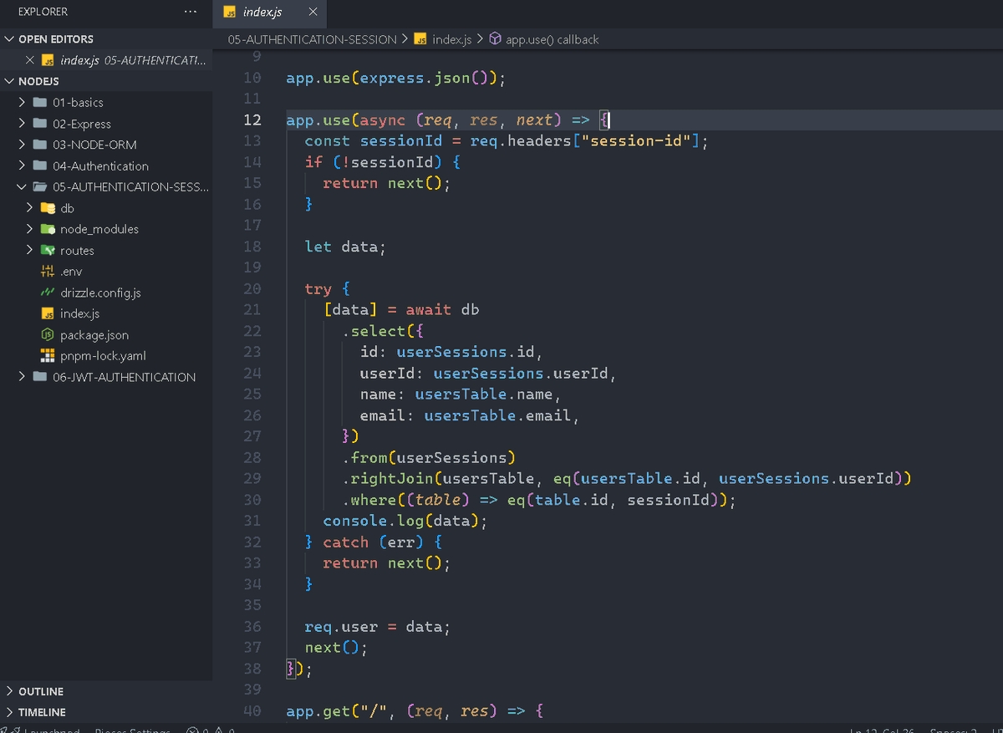Screen dimensions: 1003x733
Task: Click the 05-AUTHENTICATION-SESSION breadcrumb
Action: click(x=312, y=39)
